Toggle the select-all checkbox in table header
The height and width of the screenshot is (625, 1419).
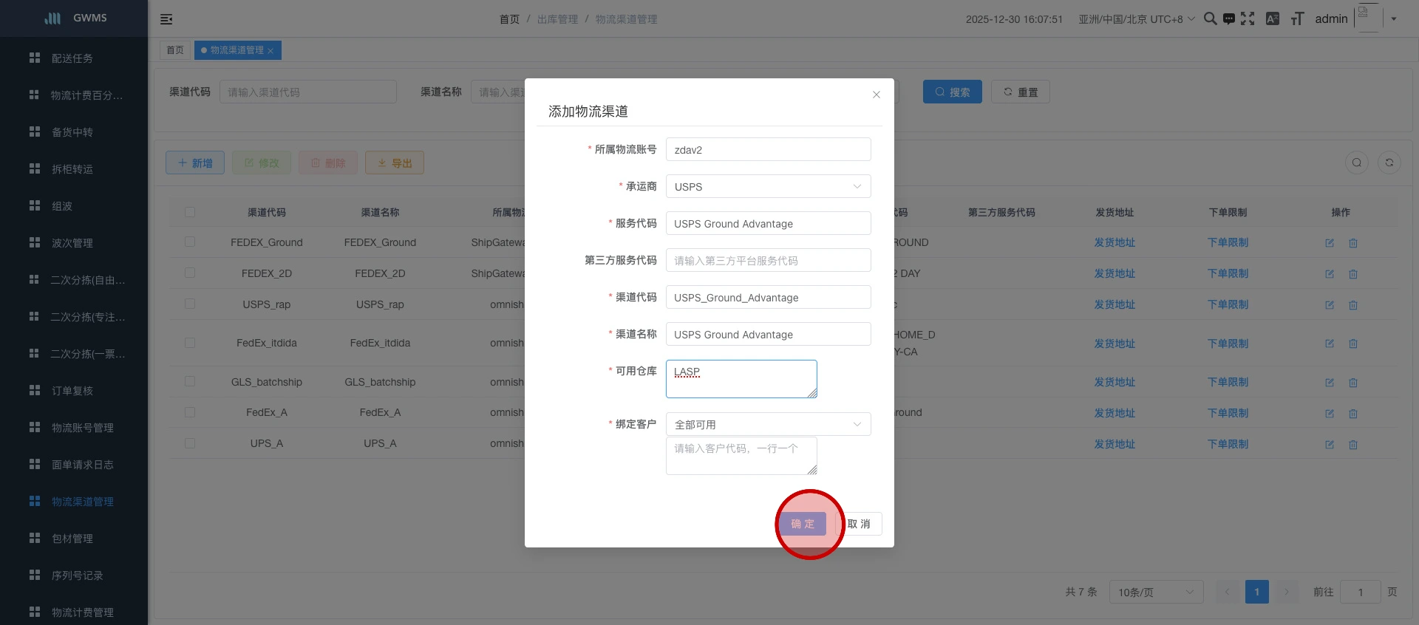(190, 212)
